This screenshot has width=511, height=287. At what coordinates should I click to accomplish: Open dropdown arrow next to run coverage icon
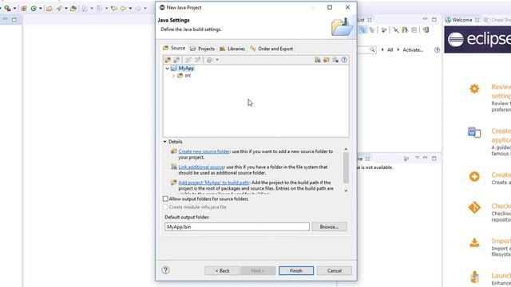(x=14, y=9)
